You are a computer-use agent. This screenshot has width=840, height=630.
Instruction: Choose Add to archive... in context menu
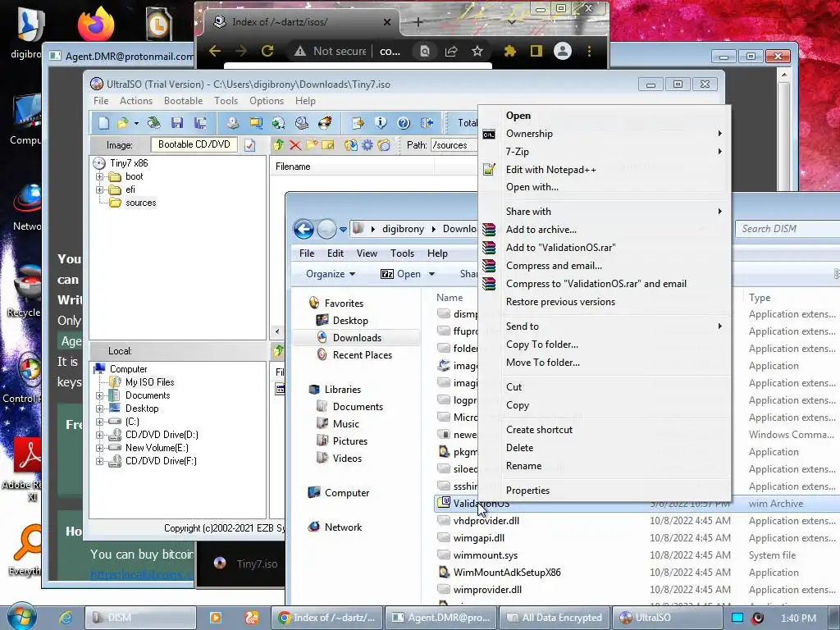pos(605,230)
